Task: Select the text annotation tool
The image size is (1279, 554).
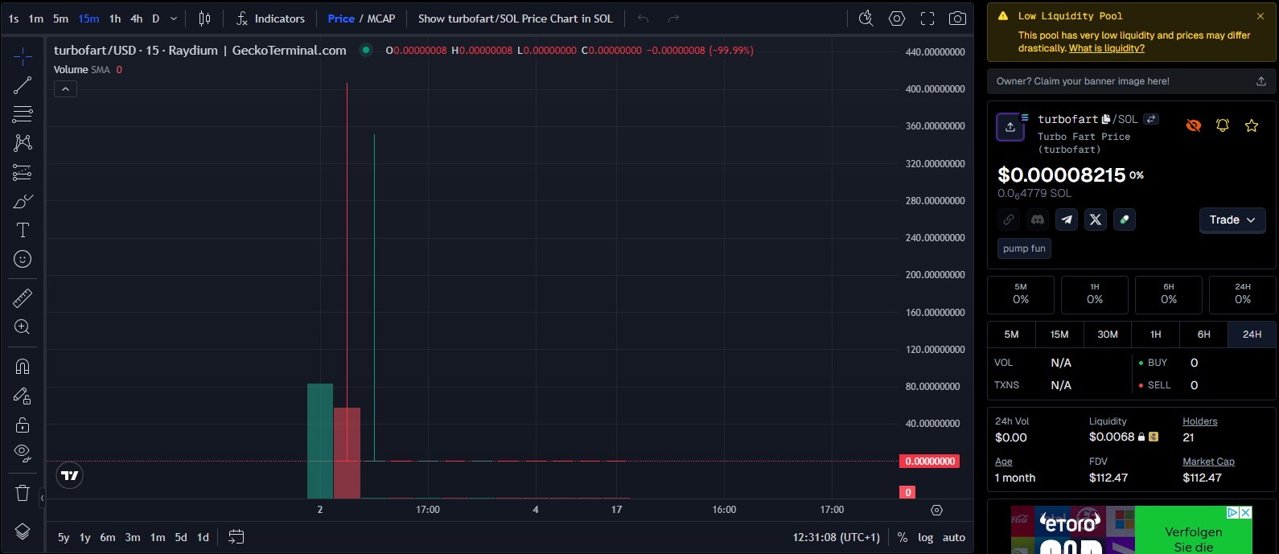Action: click(x=23, y=231)
